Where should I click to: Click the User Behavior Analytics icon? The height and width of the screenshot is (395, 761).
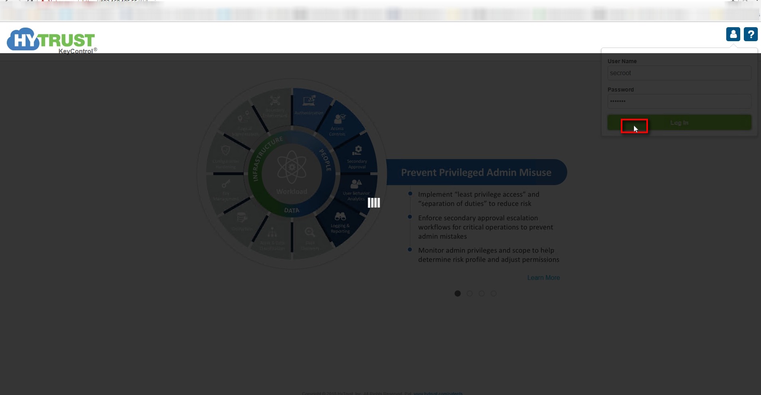coord(356,184)
